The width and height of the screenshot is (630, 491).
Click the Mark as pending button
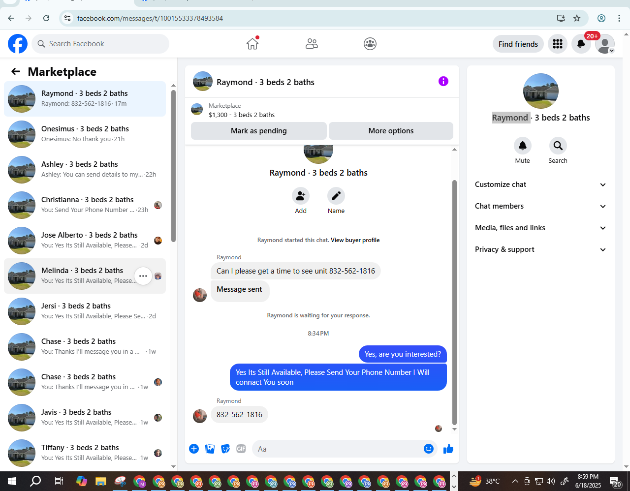click(x=259, y=131)
